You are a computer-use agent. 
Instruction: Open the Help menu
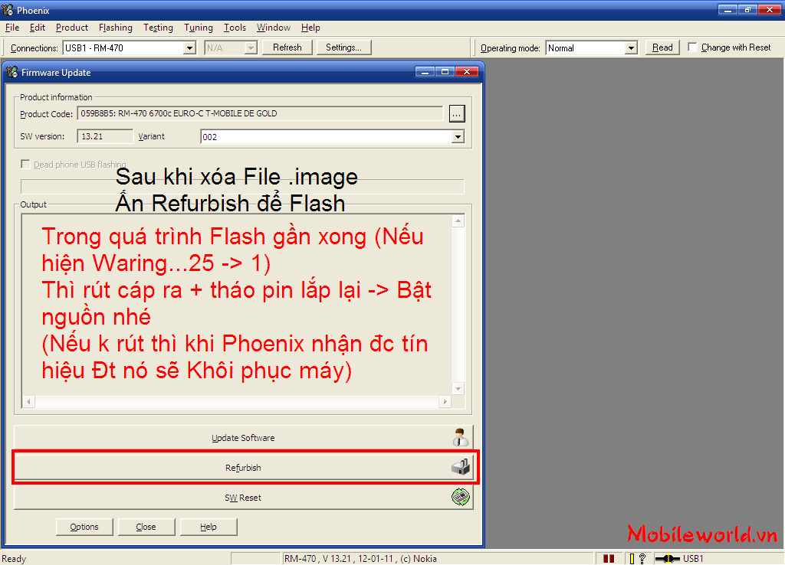click(x=310, y=28)
